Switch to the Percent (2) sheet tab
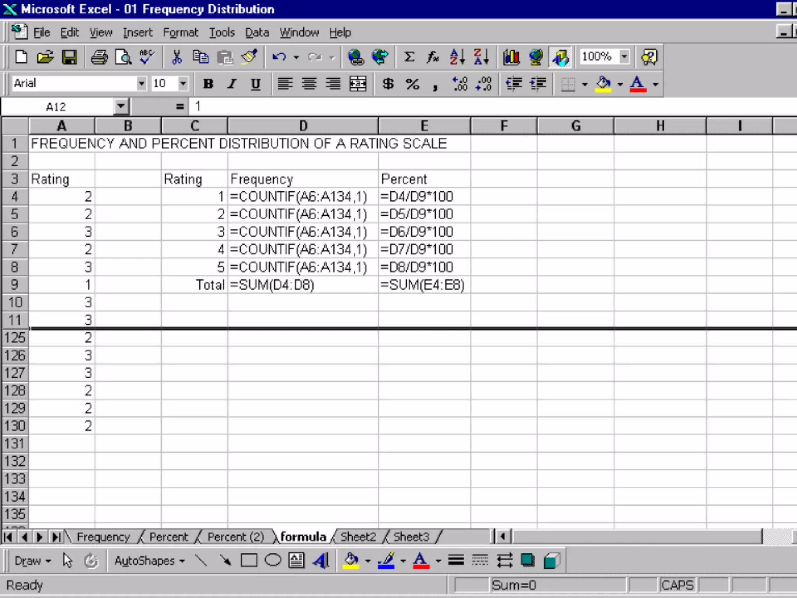Screen dimensions: 797x598 coord(235,537)
